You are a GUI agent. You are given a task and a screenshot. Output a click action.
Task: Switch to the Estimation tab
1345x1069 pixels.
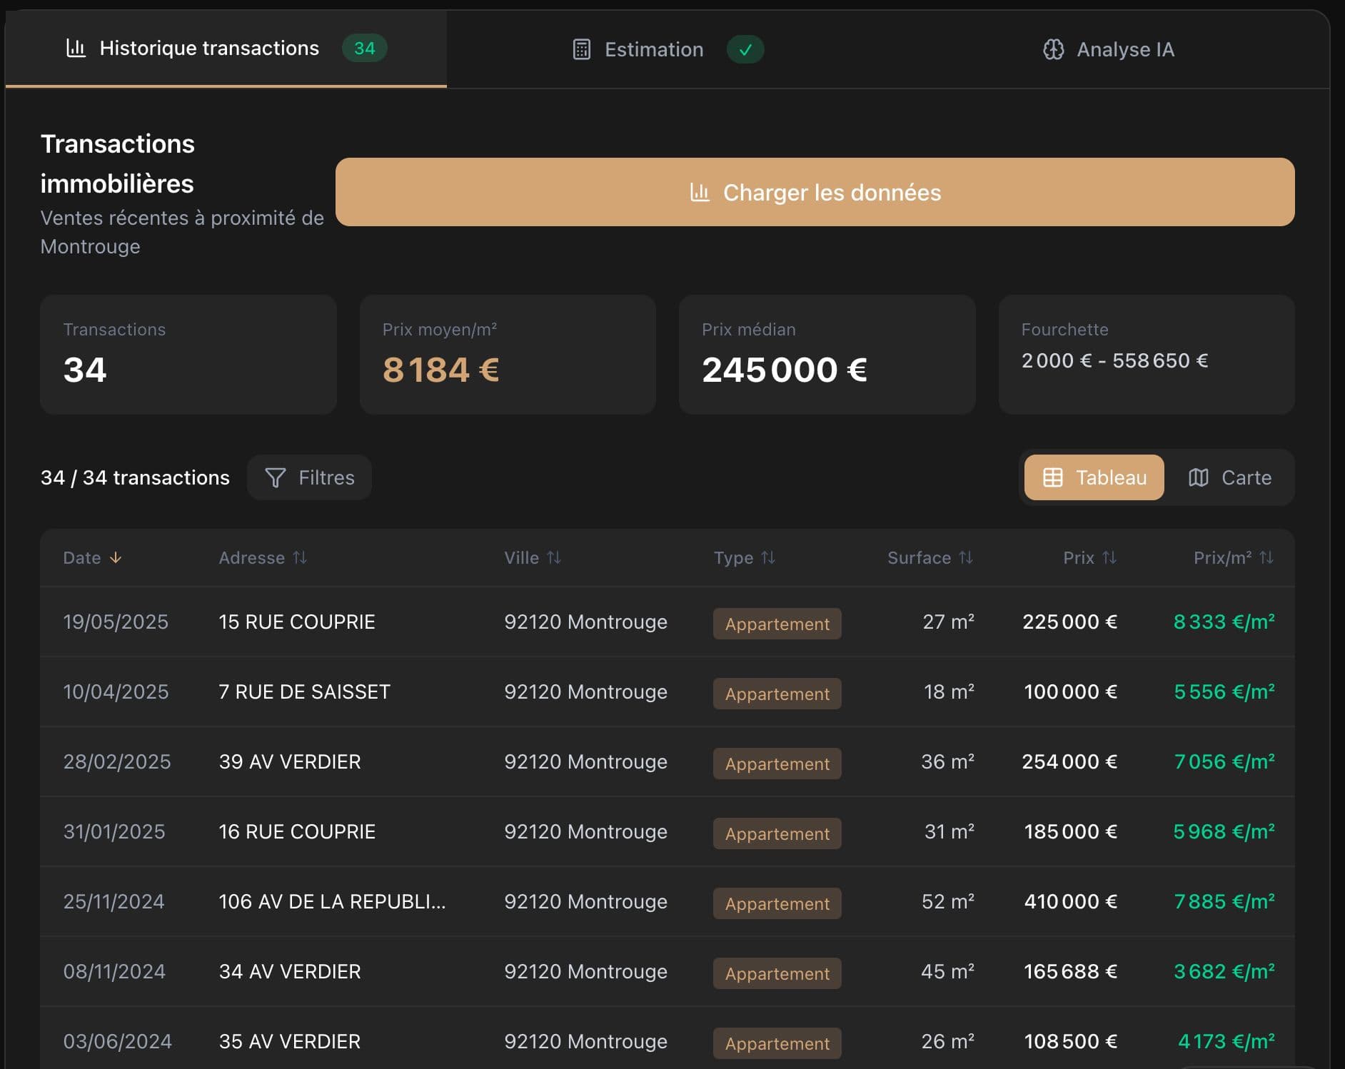coord(653,49)
